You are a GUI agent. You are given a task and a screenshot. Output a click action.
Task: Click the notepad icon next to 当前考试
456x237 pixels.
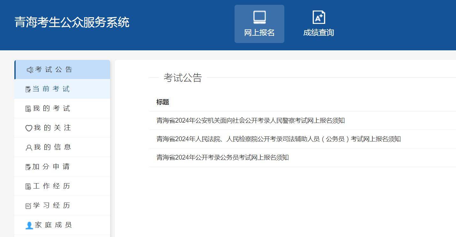(28, 90)
